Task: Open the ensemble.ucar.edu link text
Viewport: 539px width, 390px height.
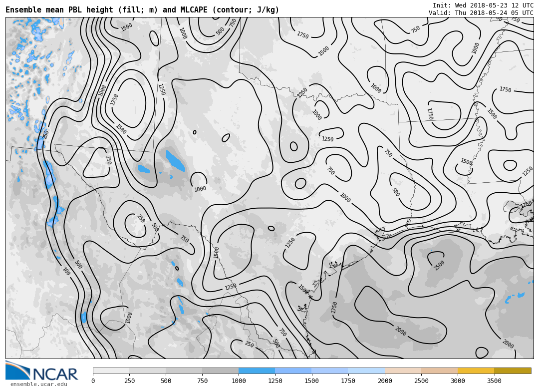Action: point(38,384)
